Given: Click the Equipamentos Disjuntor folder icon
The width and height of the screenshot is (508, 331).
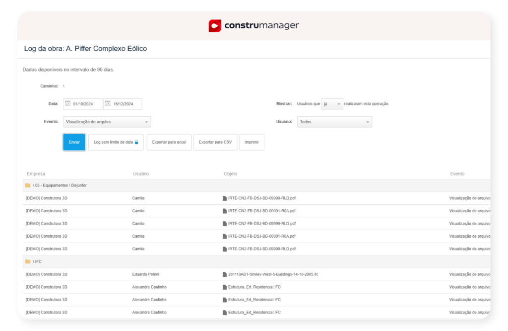Looking at the screenshot, I should (28, 185).
